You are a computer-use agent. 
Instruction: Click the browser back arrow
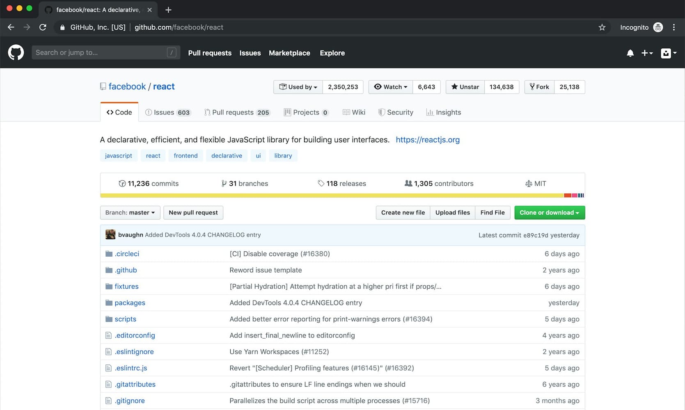11,27
